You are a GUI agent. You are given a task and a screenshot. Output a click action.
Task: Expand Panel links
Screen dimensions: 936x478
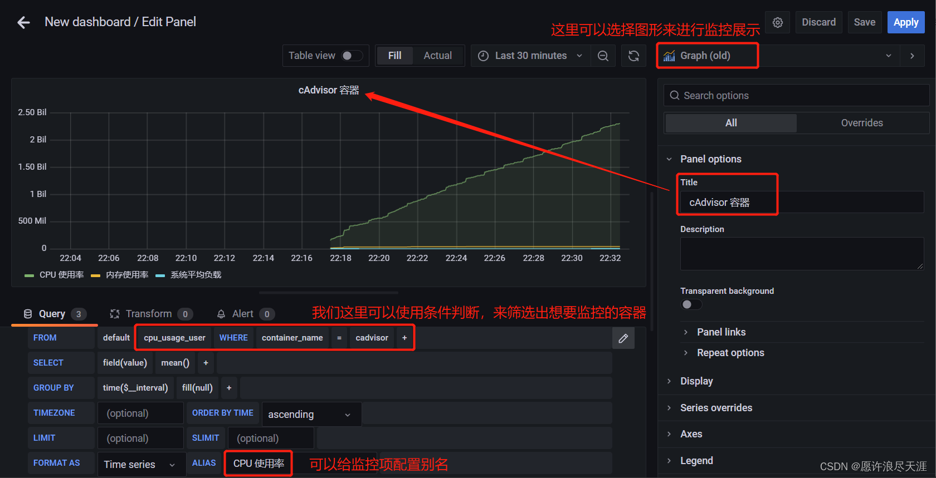[721, 332]
